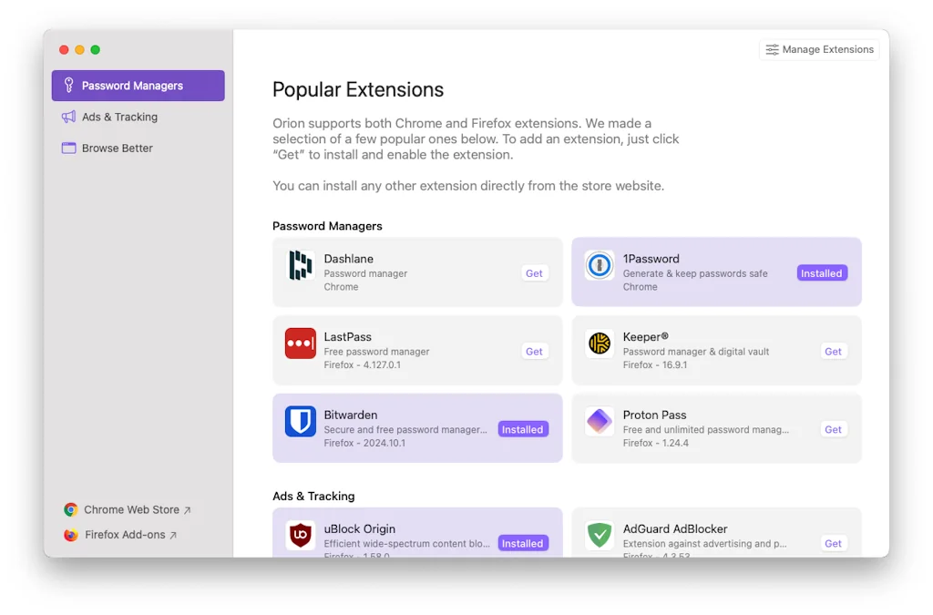
Task: Toggle the Installed badge for uBlock Origin
Action: click(x=522, y=544)
